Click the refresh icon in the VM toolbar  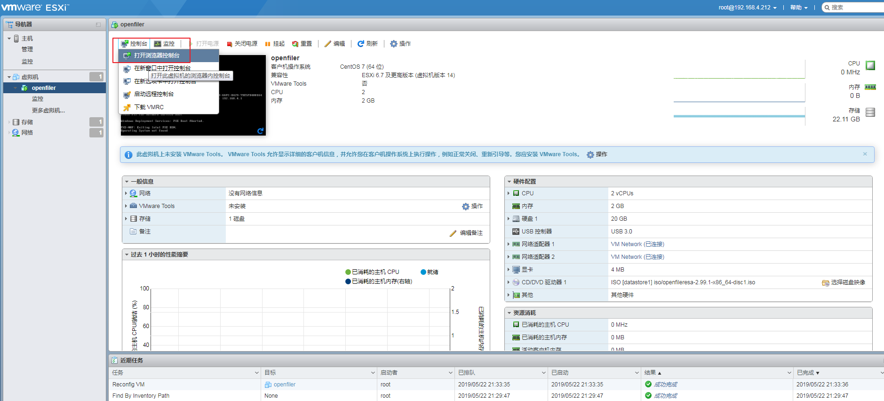[x=361, y=44]
